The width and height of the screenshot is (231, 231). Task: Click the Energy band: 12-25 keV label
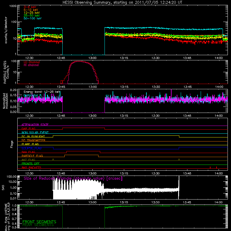pyautogui.click(x=42, y=92)
